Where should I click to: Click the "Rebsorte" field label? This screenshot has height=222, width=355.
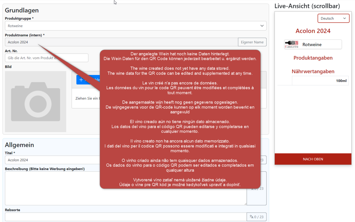tap(12, 210)
